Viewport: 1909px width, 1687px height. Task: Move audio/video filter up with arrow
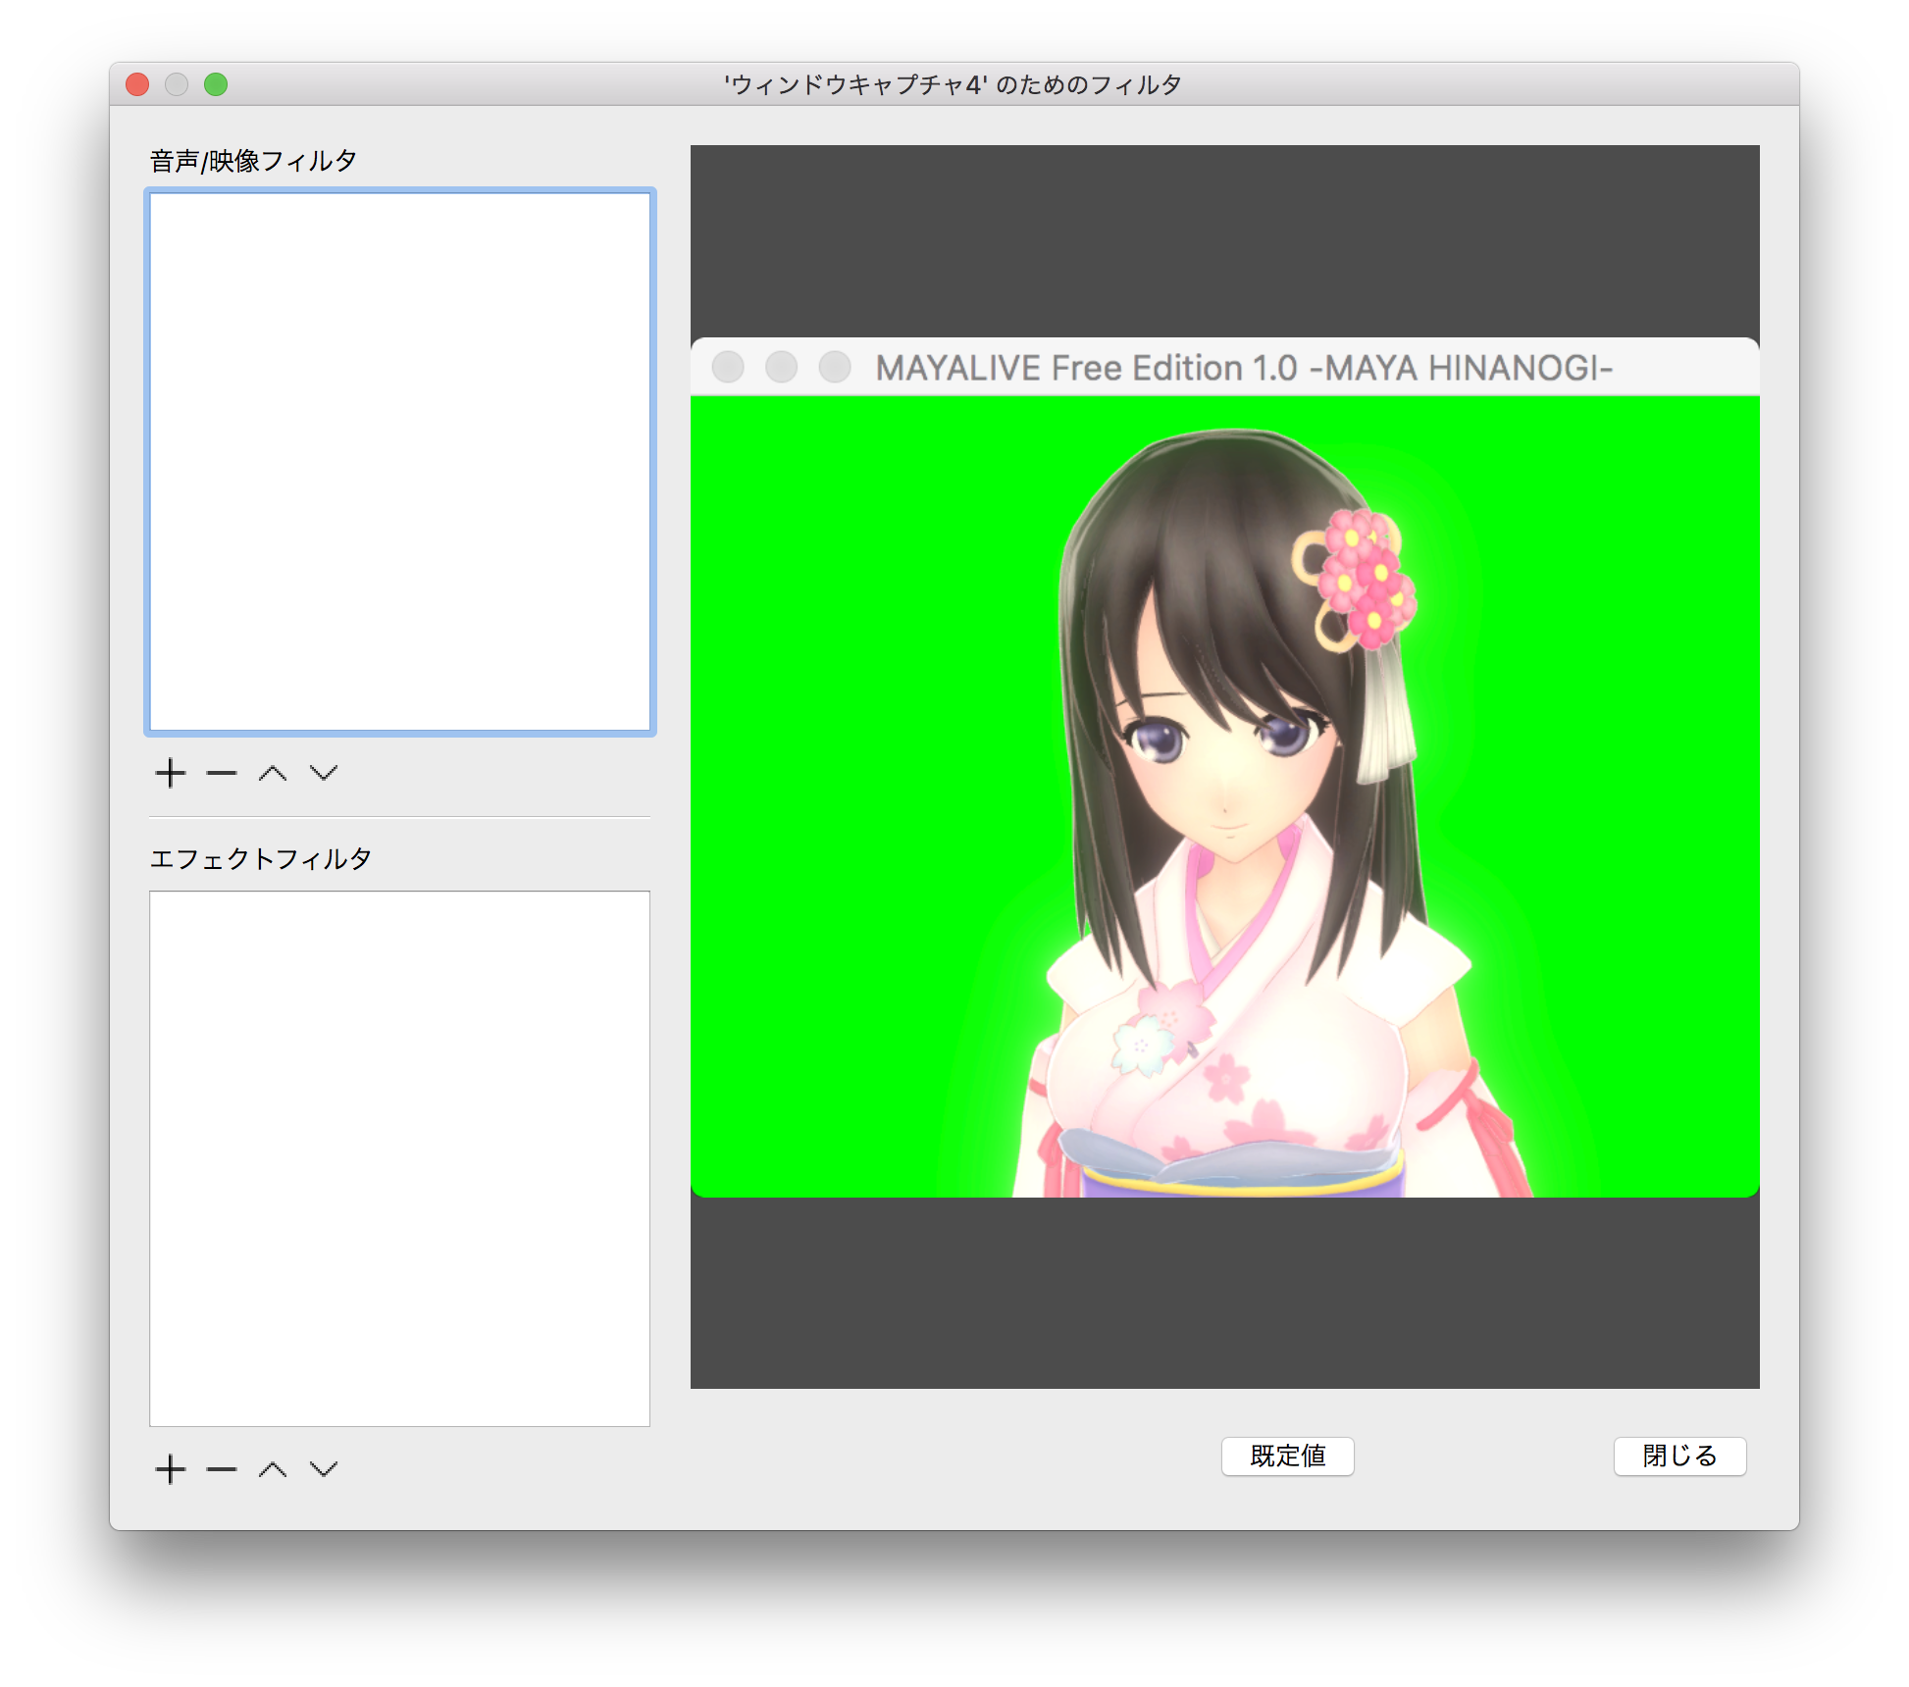coord(273,773)
